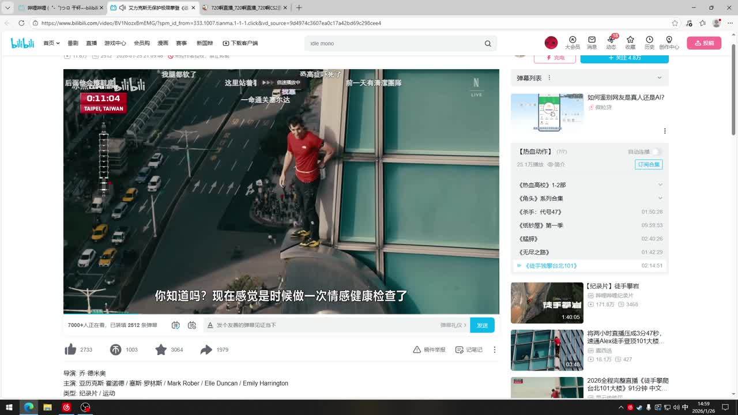
Task: Like the video with thumbs-up icon
Action: tap(70, 349)
